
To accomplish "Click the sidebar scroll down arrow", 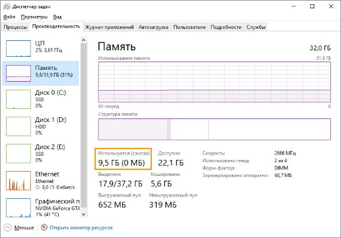I will coord(84,214).
